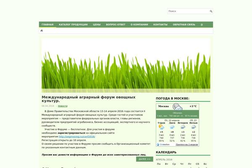Click the Ночью weather icon

[x=193, y=127]
